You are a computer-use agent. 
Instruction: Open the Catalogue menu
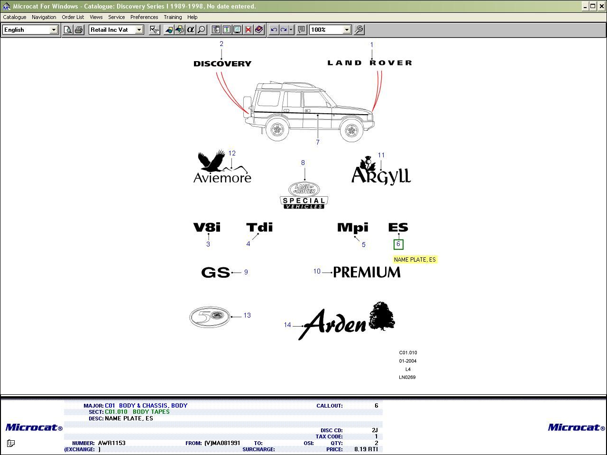[x=15, y=17]
